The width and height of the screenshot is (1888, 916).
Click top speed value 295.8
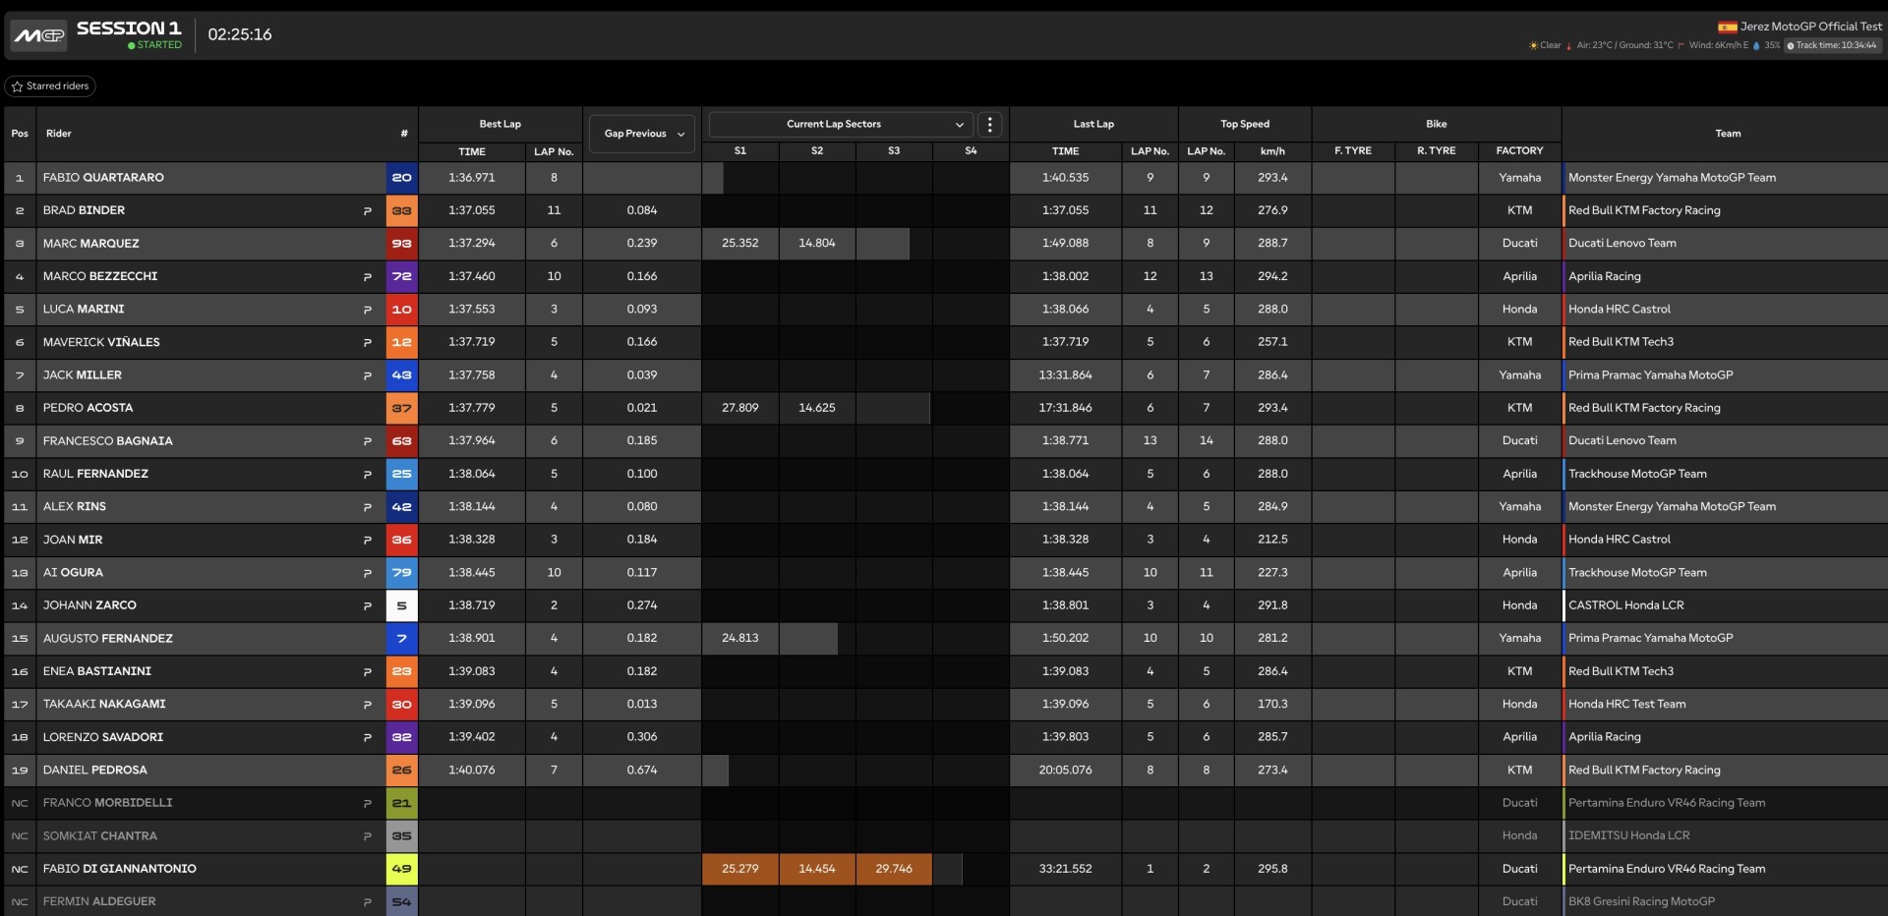[1272, 869]
